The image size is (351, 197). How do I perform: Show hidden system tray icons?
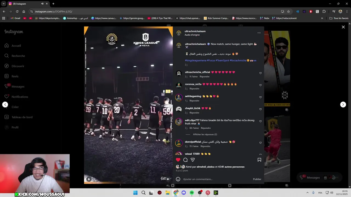(307, 193)
